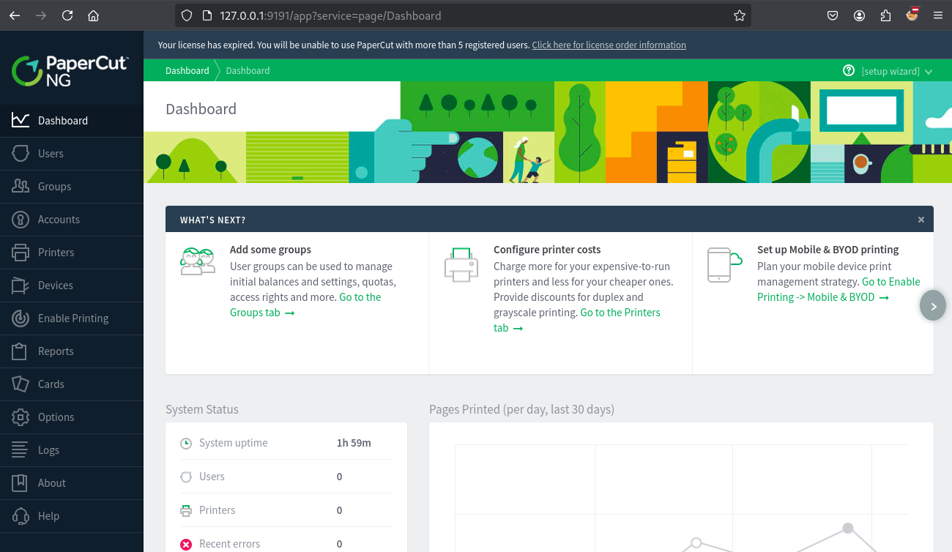Image resolution: width=952 pixels, height=552 pixels.
Task: Bookmark this page with the star icon
Action: (739, 15)
